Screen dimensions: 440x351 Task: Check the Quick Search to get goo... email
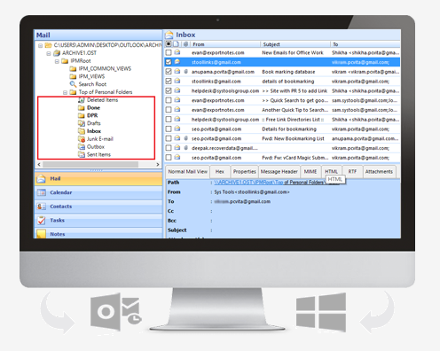169,100
